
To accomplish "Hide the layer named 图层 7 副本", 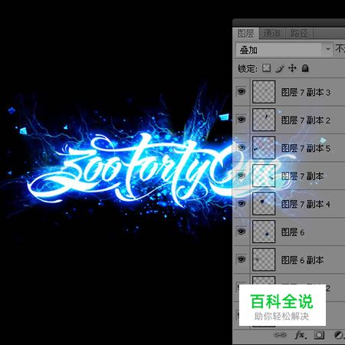I will tap(242, 176).
